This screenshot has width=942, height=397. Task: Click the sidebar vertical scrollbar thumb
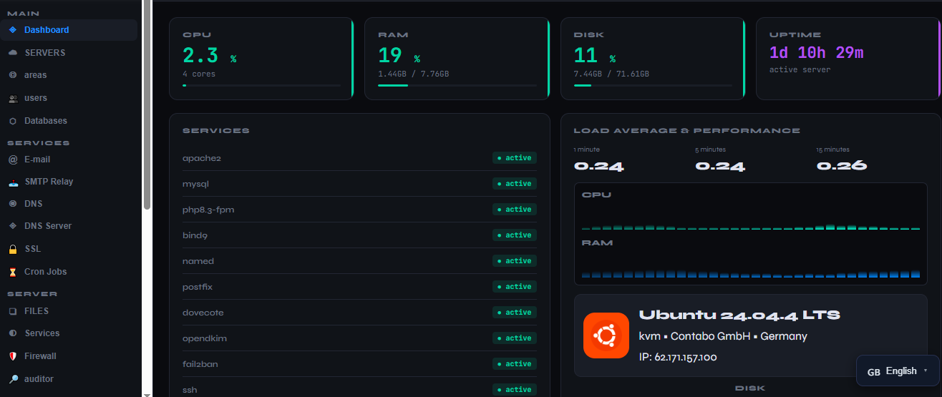(147, 104)
